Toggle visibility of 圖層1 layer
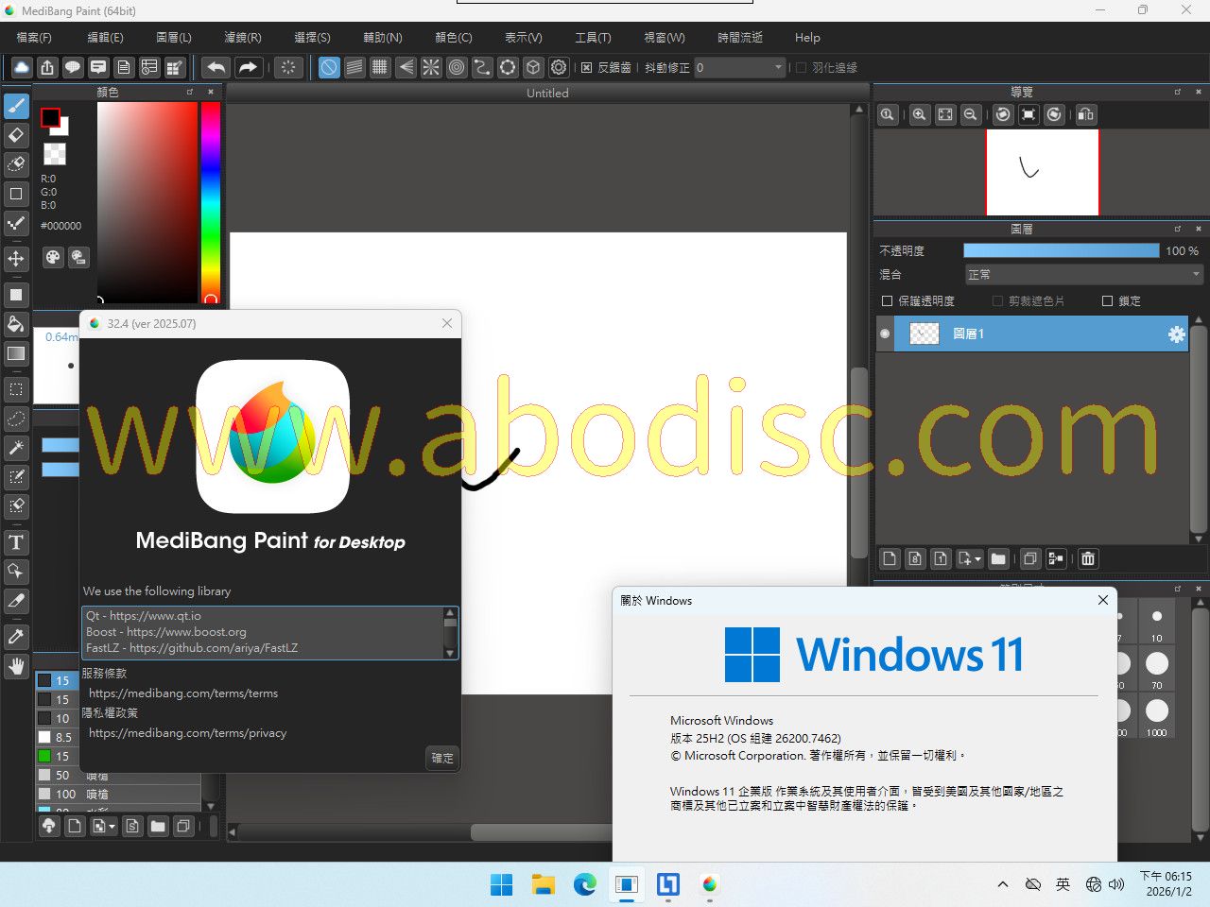This screenshot has height=907, width=1210. pos(885,334)
